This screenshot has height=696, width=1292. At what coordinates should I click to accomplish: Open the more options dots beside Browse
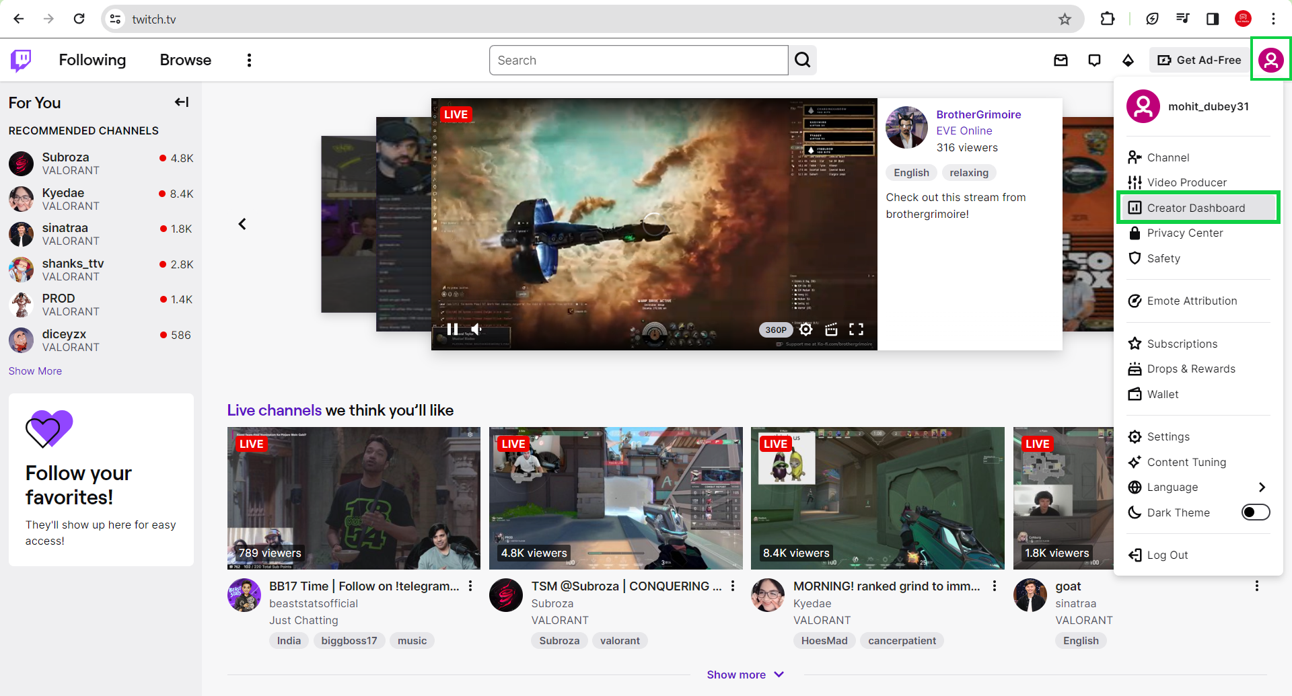click(249, 61)
